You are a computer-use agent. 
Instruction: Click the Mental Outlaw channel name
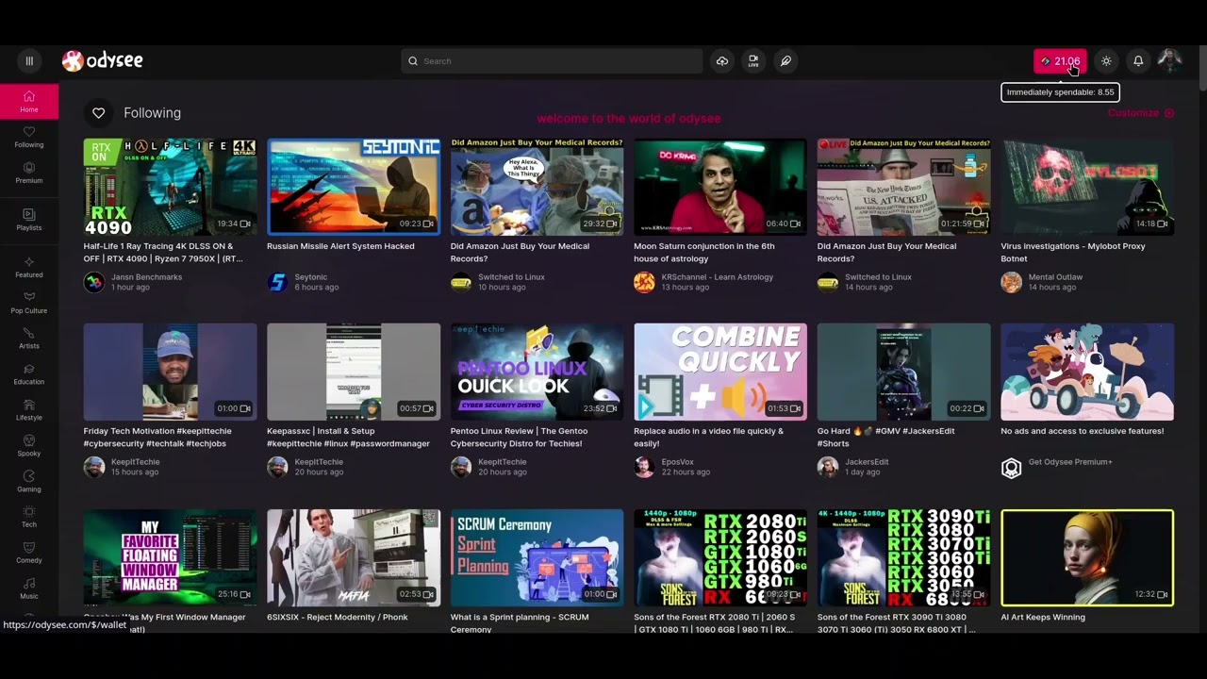coord(1056,277)
